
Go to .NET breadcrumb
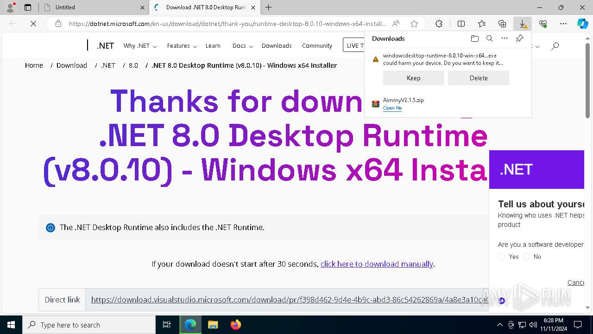coord(108,65)
